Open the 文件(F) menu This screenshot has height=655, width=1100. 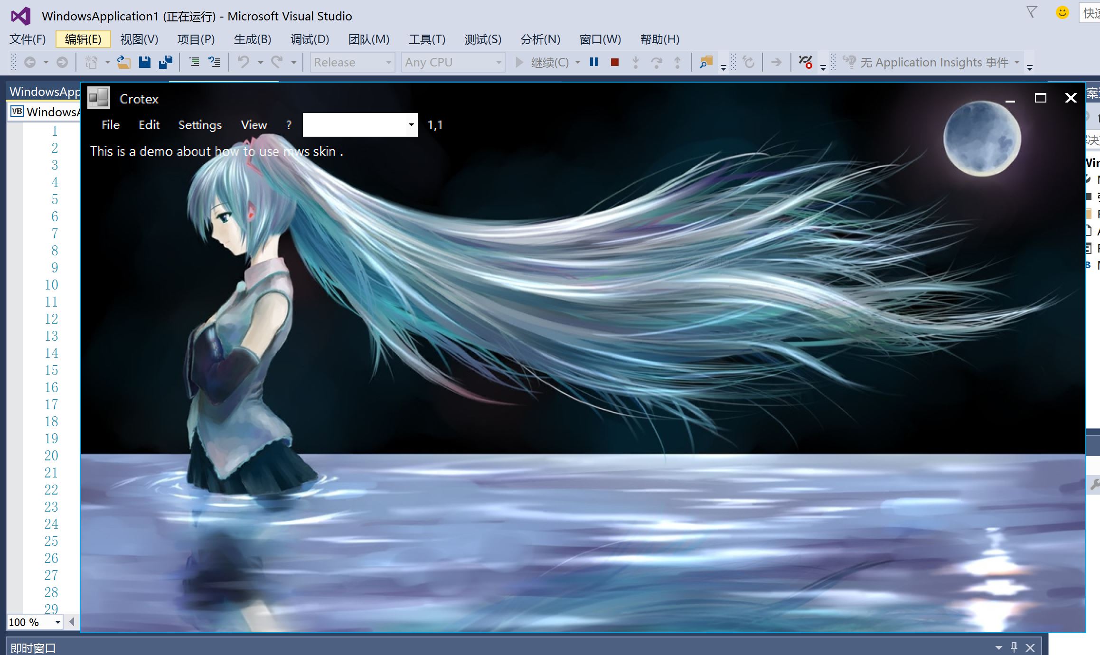[28, 39]
